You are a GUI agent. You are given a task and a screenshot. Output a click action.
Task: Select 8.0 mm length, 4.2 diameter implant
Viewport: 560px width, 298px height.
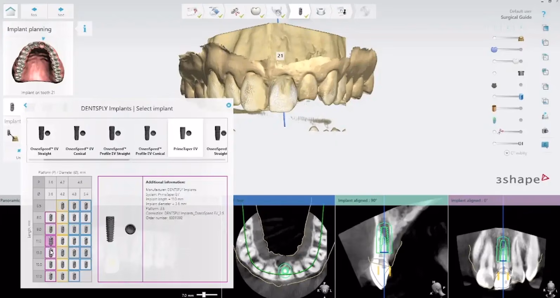(63, 218)
